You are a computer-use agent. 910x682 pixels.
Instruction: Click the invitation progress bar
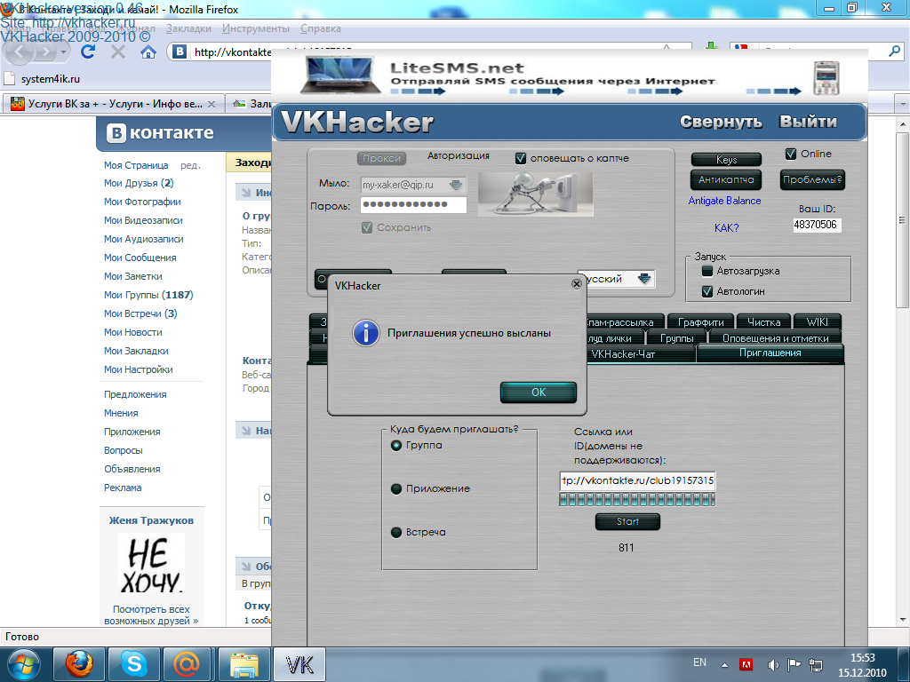coord(637,500)
